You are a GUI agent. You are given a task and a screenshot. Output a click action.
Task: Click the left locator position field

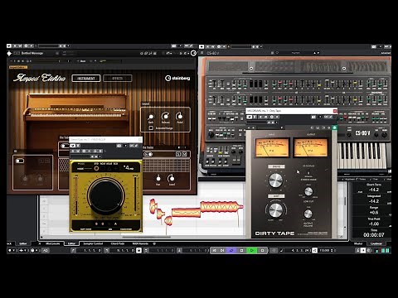pyautogui.click(x=89, y=250)
